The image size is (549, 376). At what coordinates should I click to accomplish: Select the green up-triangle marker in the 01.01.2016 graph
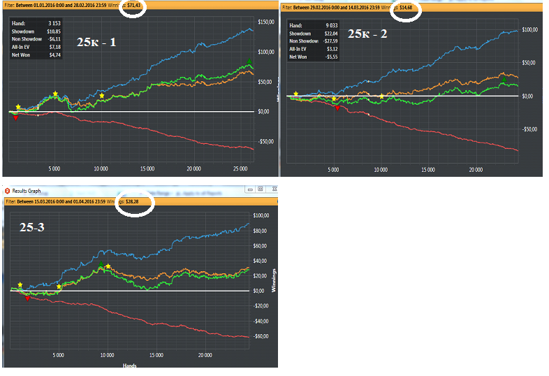click(x=249, y=61)
